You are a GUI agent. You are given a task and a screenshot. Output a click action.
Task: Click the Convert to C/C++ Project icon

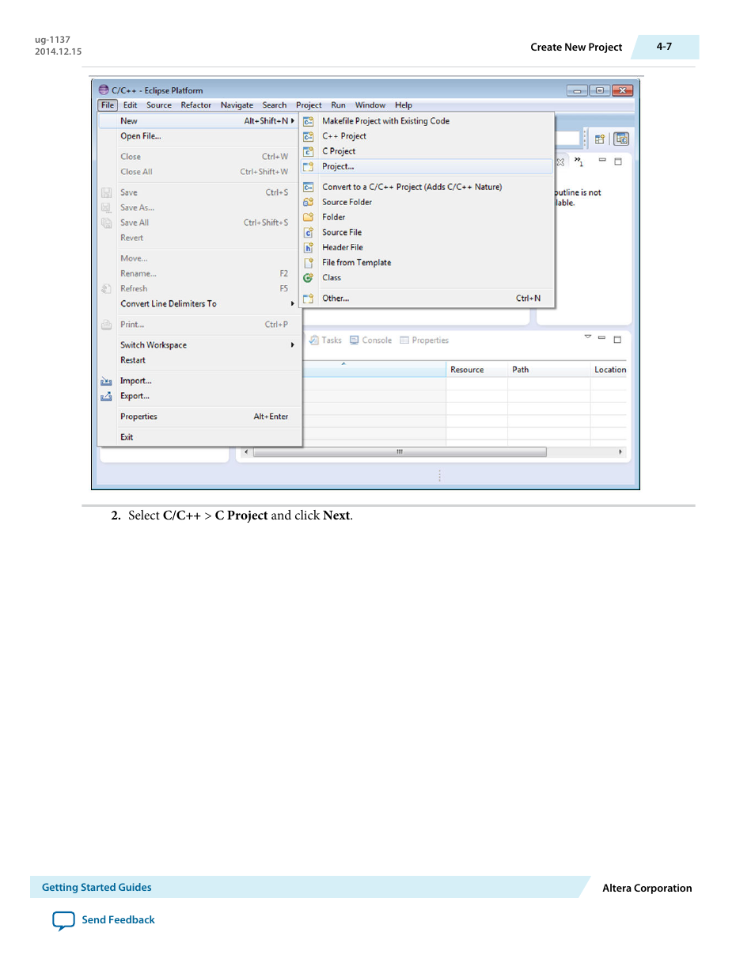[x=309, y=187]
